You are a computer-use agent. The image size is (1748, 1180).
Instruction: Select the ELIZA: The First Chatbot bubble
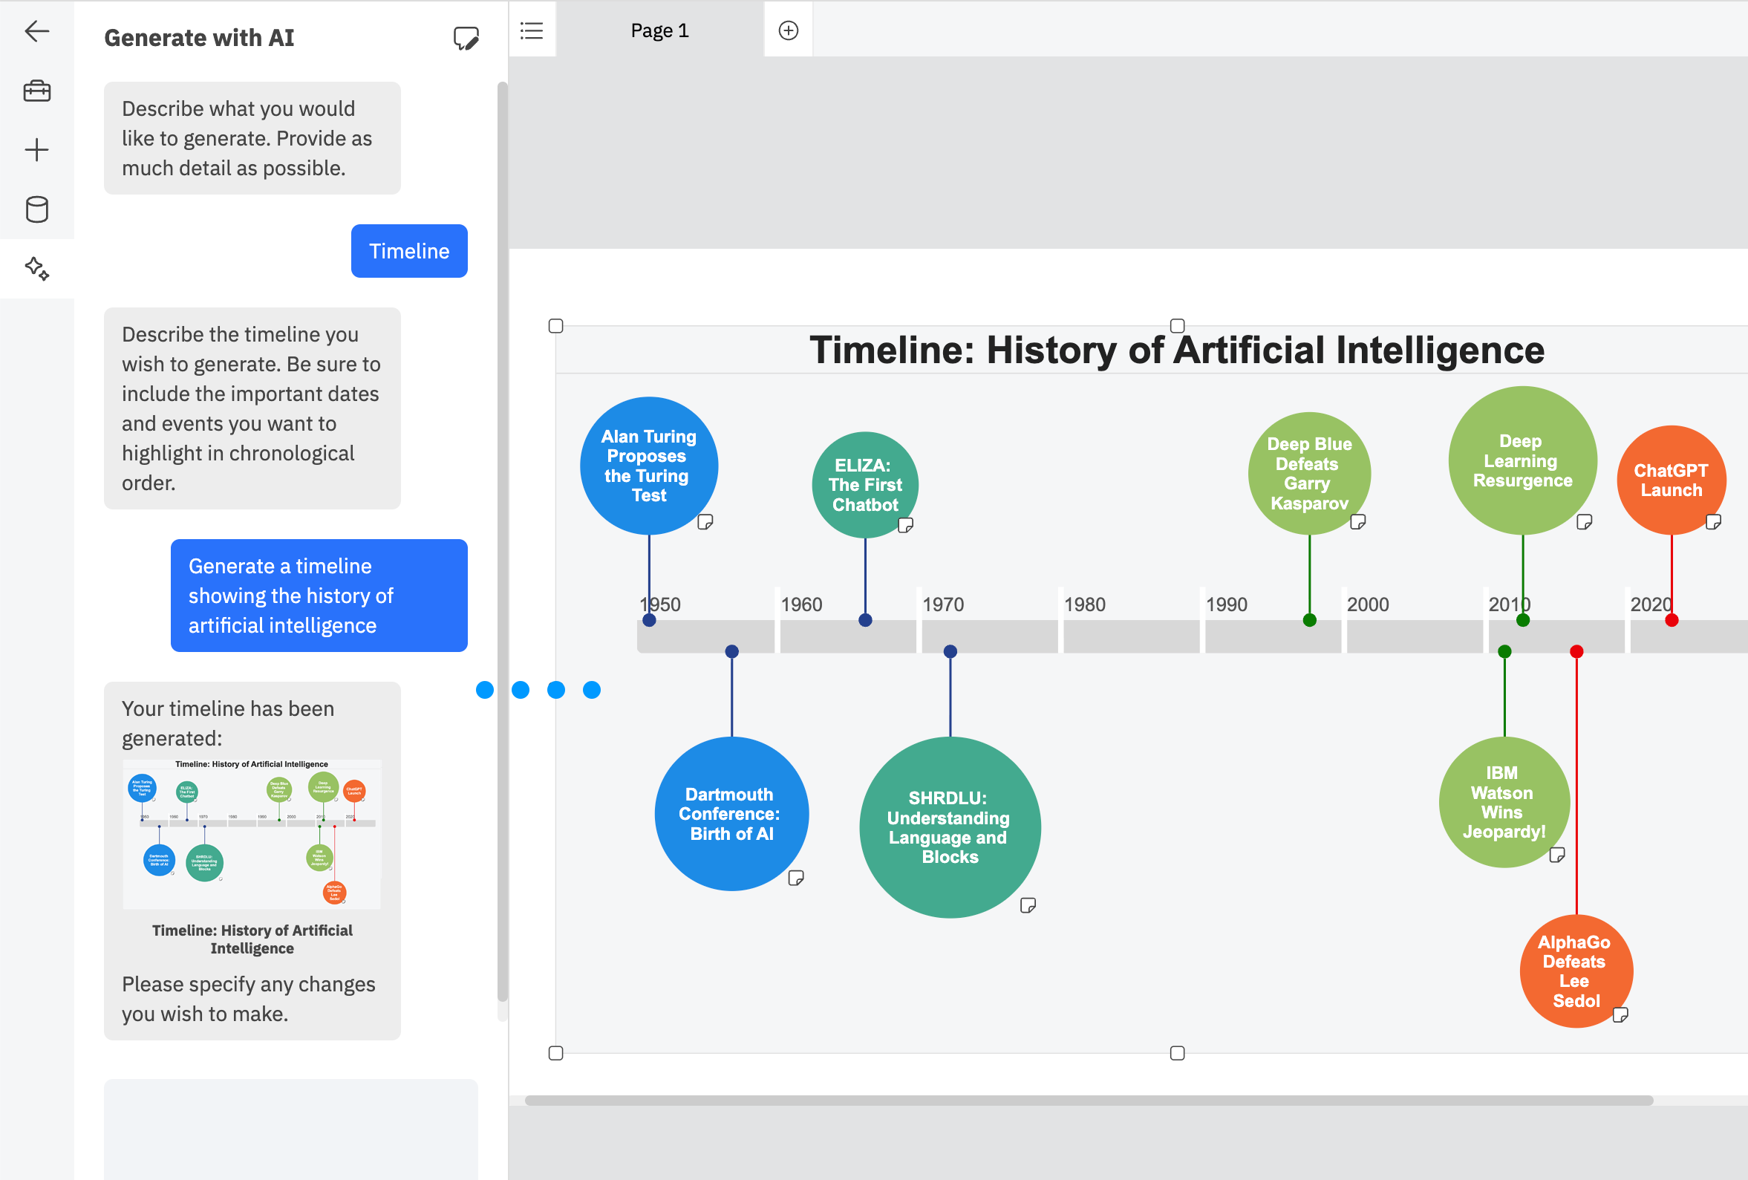tap(865, 485)
